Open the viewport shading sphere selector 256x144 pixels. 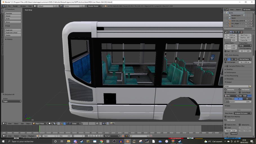click(x=50, y=123)
